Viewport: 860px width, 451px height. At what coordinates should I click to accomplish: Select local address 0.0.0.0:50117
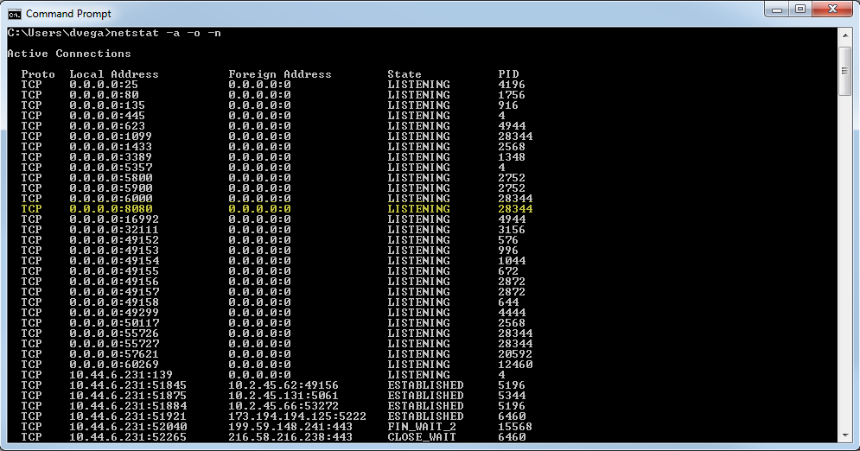[114, 323]
